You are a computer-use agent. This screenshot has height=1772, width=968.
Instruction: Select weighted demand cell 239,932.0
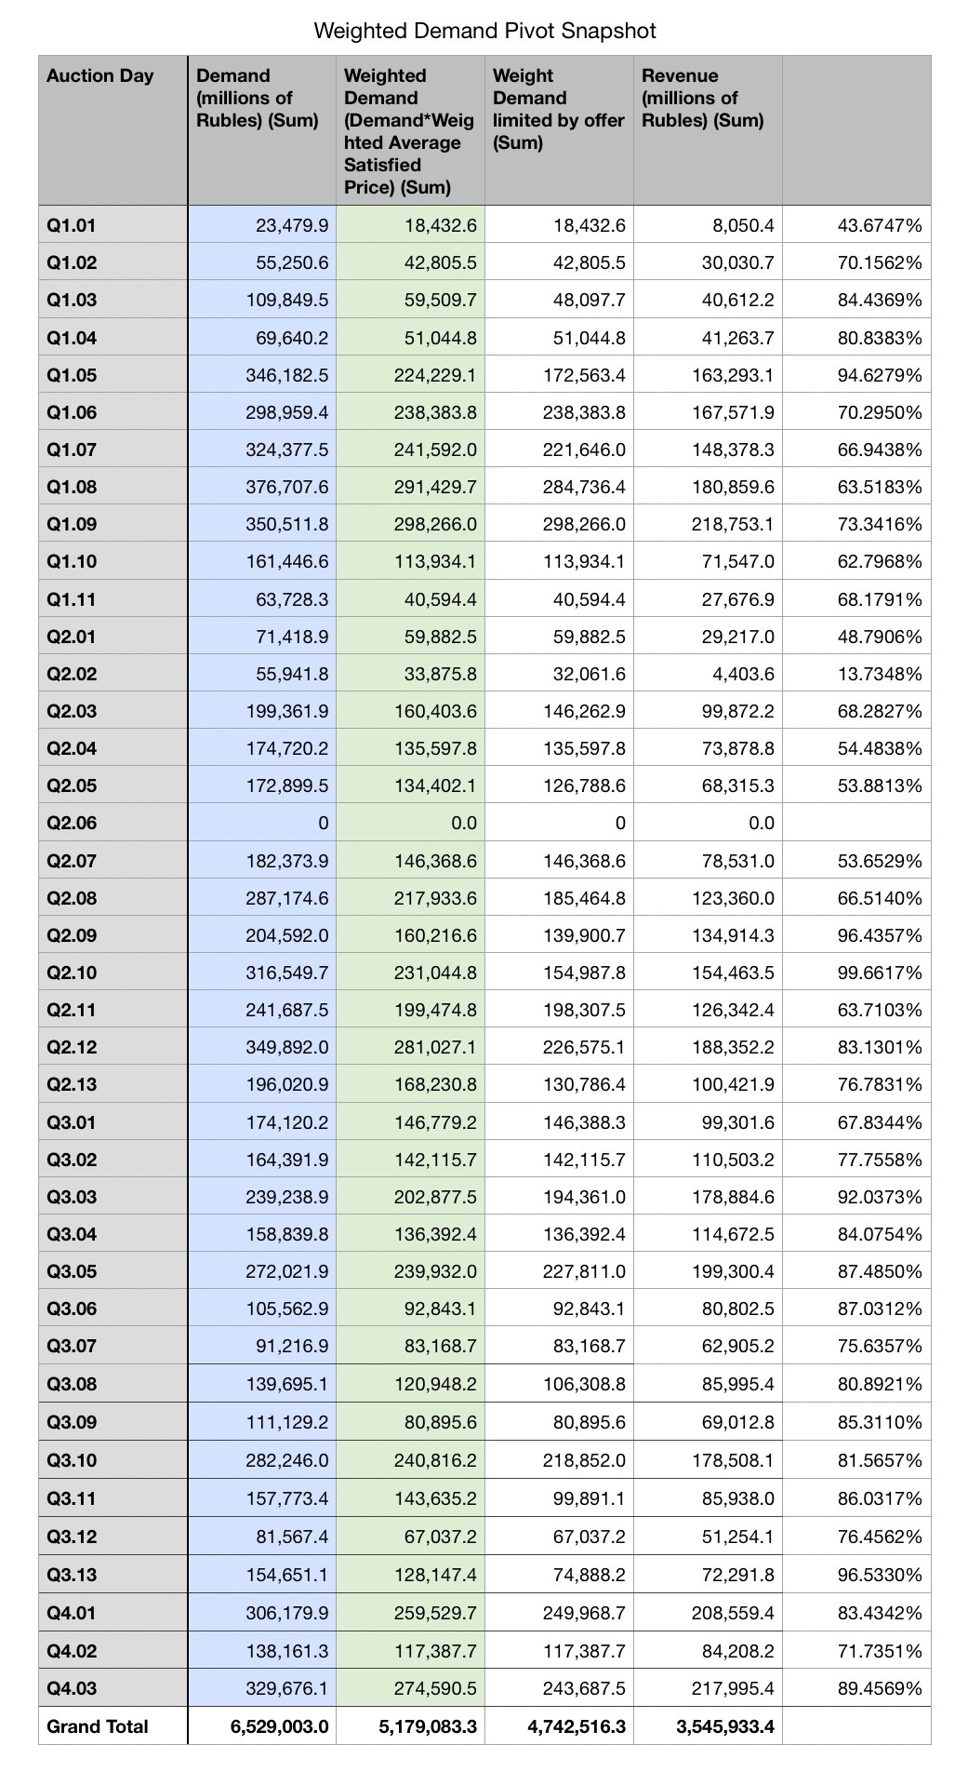tap(411, 1271)
